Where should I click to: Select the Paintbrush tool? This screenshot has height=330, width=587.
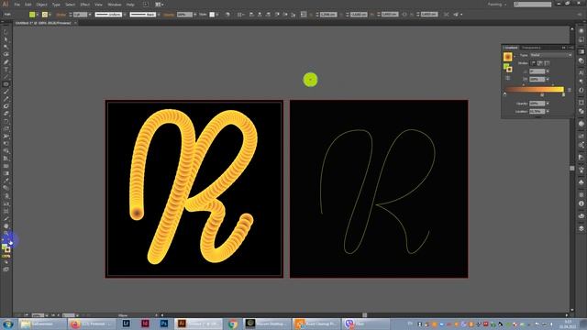6,92
